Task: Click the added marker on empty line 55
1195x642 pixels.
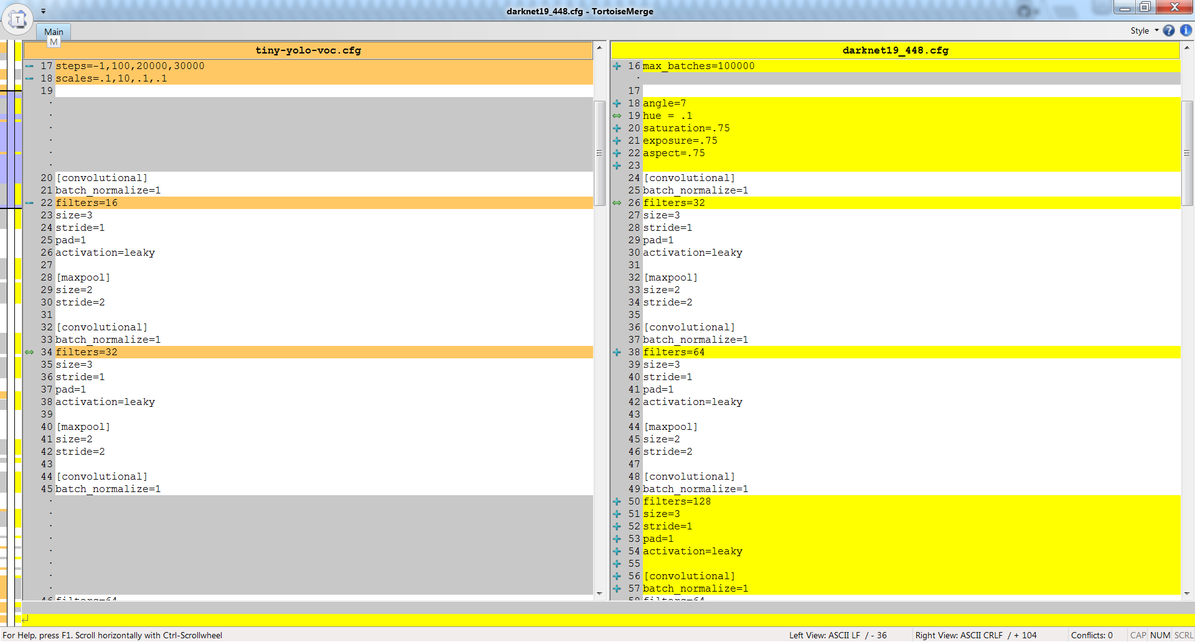Action: pos(617,564)
